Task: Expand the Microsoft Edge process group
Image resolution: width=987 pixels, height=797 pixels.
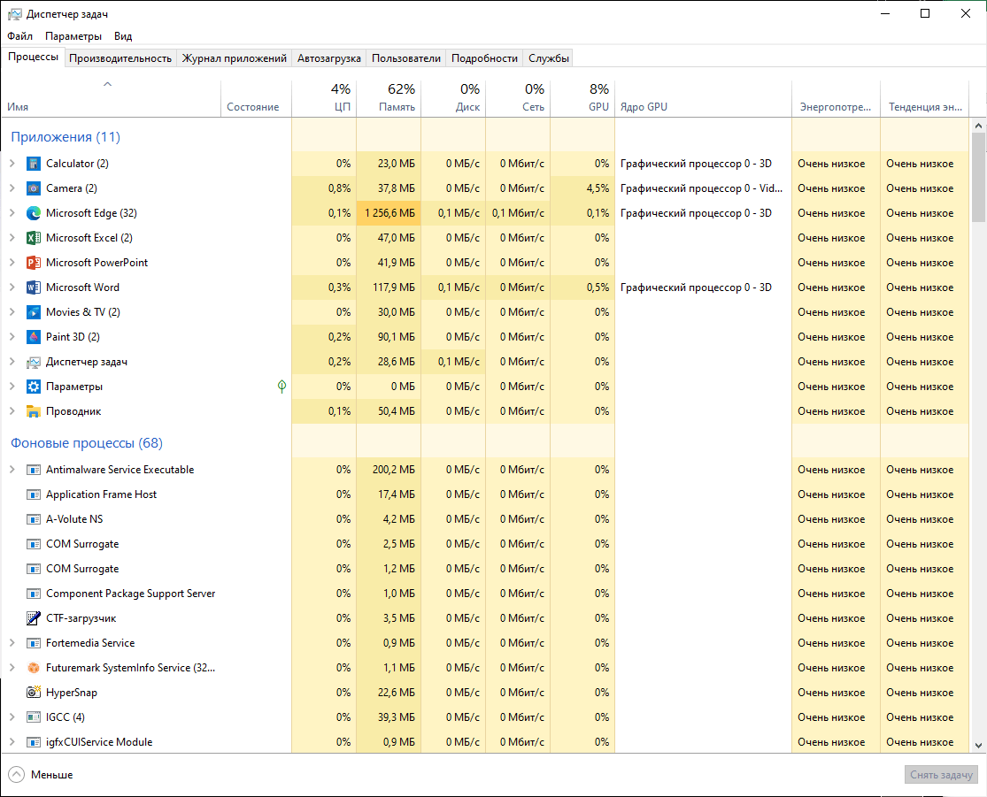Action: tap(12, 213)
